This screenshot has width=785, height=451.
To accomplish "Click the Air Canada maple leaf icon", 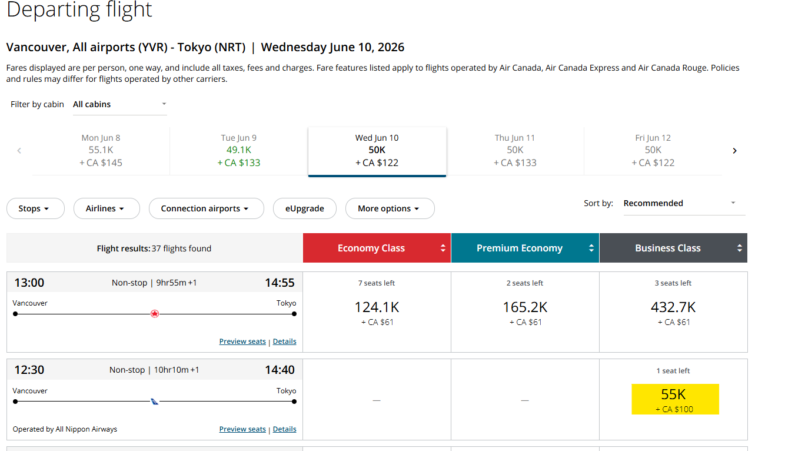I will pos(155,314).
